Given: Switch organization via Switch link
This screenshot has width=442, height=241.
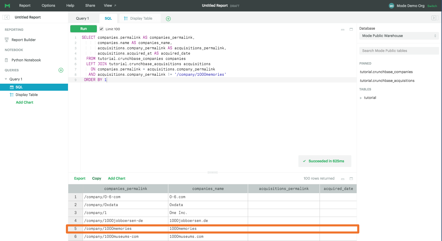Looking at the screenshot, I should [x=432, y=6].
